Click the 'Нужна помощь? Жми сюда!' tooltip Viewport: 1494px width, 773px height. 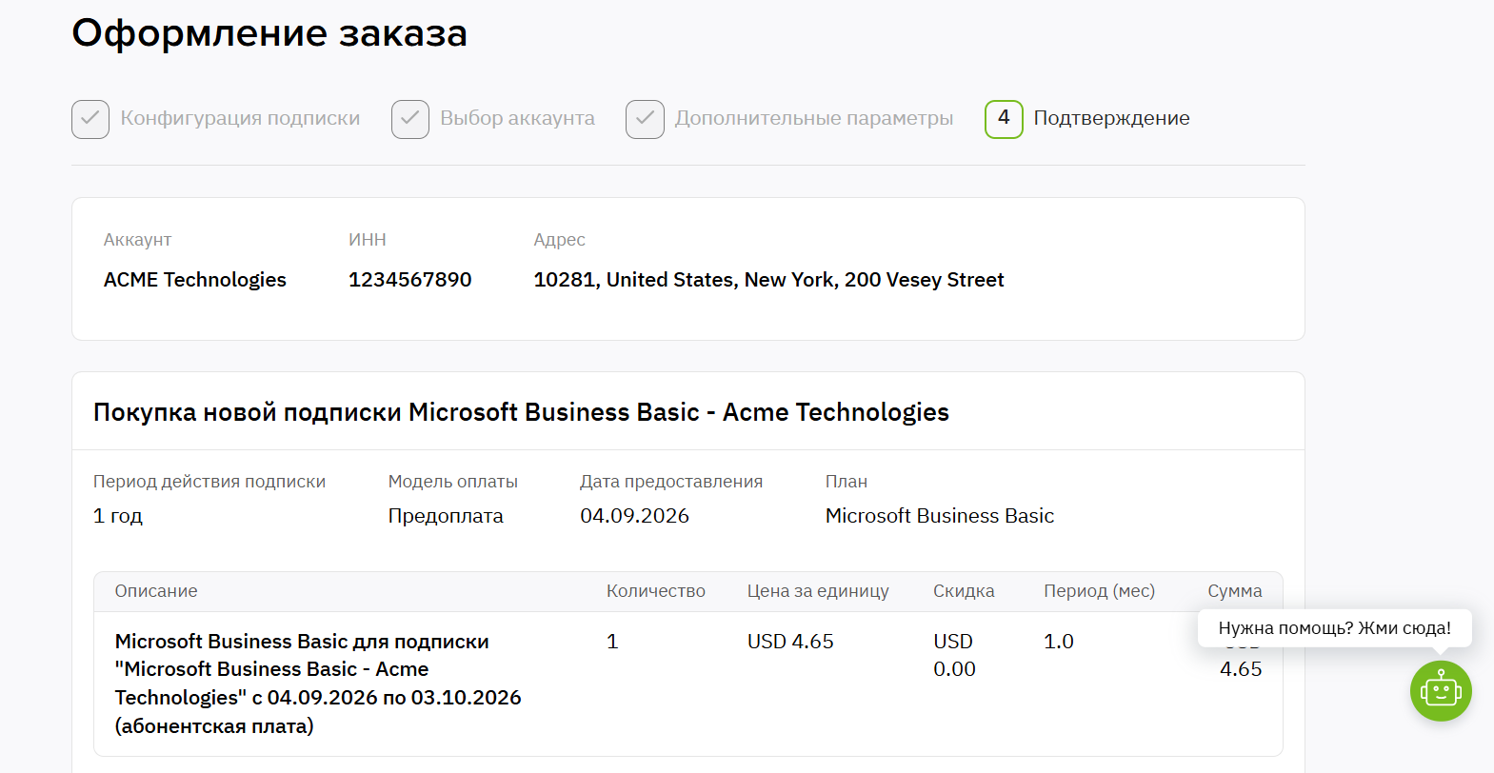coord(1335,628)
